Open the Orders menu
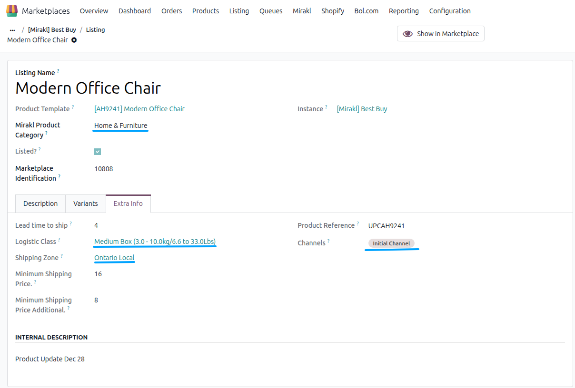The width and height of the screenshot is (575, 388). (x=171, y=10)
